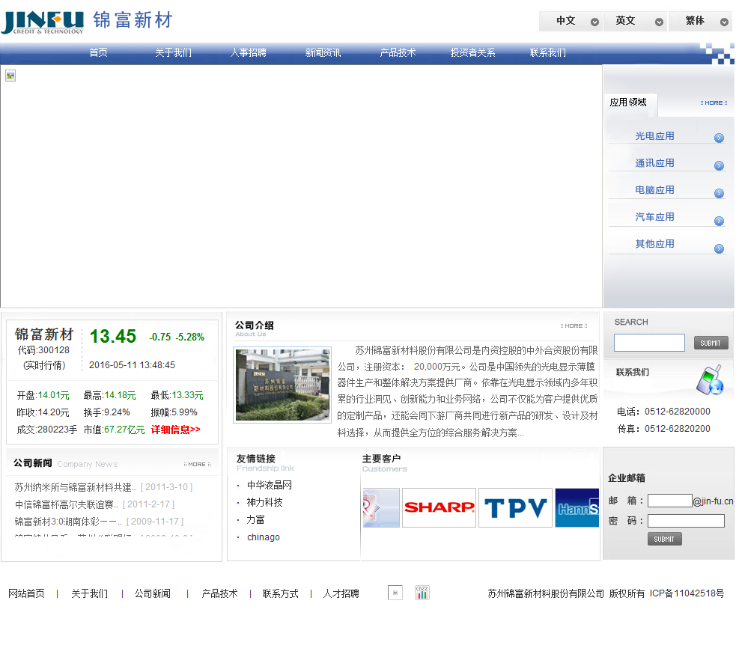The width and height of the screenshot is (736, 669).
Task: Click the SHARP customer logo
Action: (439, 508)
